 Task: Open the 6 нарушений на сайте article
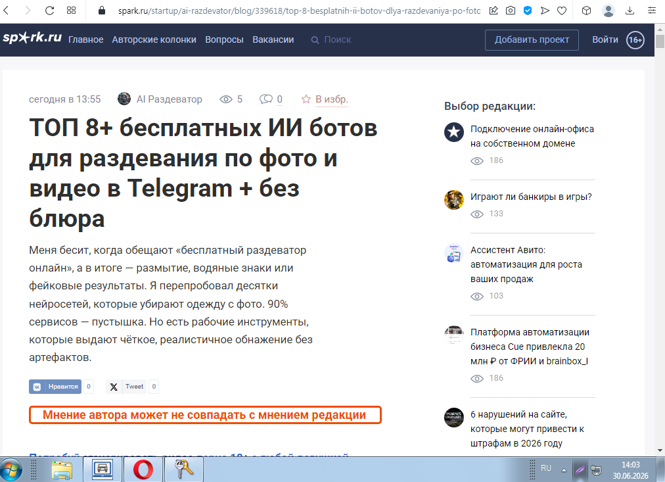(527, 429)
